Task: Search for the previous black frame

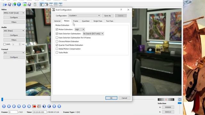Action: (x=44, y=106)
